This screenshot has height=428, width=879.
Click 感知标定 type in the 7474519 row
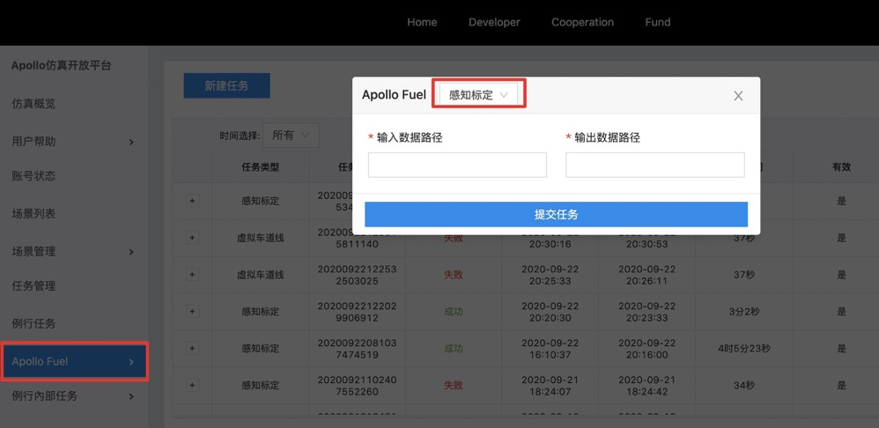point(260,349)
